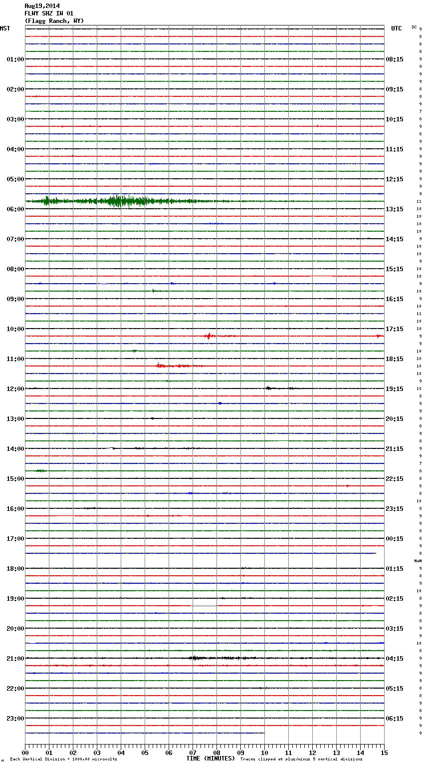The image size is (424, 766).
Task: Click the 23:15 UTC time label
Action: (395, 509)
